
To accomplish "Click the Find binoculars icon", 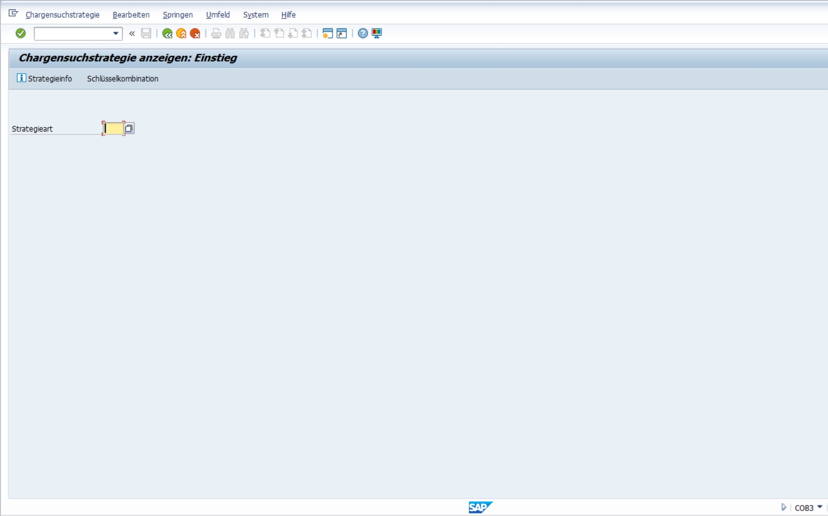I will 230,34.
